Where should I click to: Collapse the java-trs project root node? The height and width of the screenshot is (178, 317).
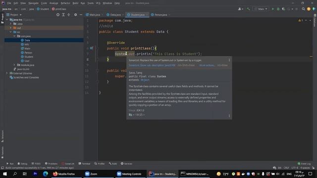[7, 20]
